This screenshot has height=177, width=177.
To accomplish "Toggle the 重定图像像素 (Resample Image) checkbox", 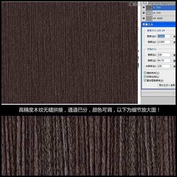I will (x=145, y=80).
